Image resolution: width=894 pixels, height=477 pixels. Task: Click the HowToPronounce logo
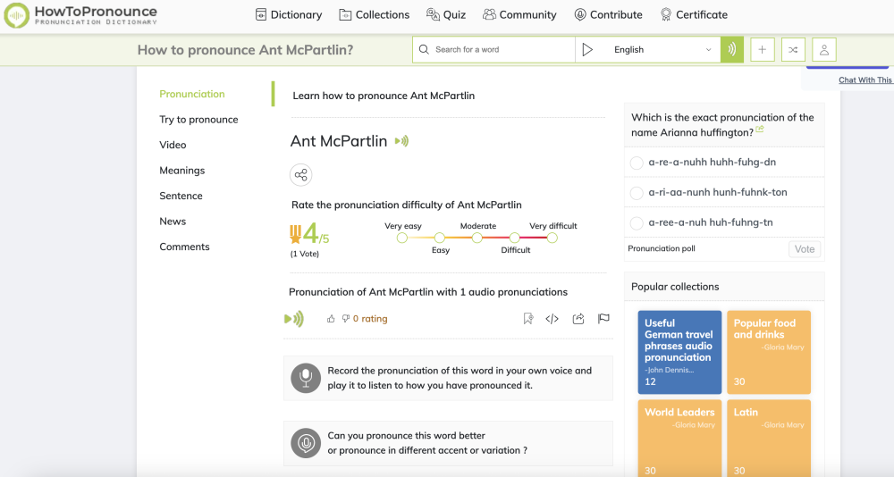80,15
